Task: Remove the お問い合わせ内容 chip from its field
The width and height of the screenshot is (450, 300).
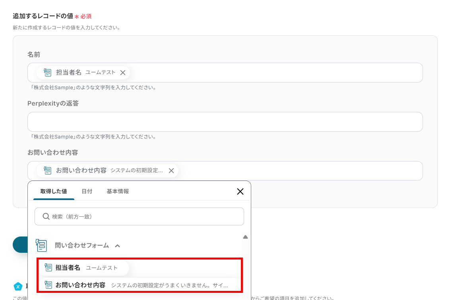Action: 171,170
